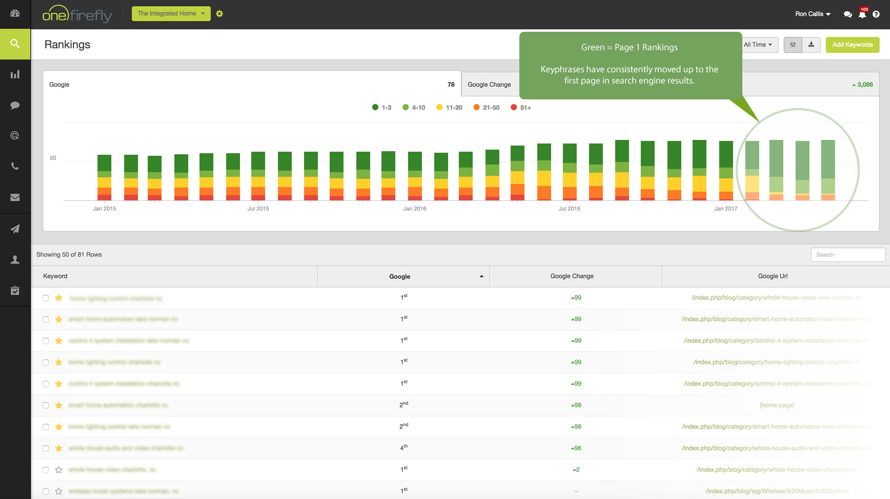
Task: Toggle the star on the first keyword row
Action: [x=59, y=298]
